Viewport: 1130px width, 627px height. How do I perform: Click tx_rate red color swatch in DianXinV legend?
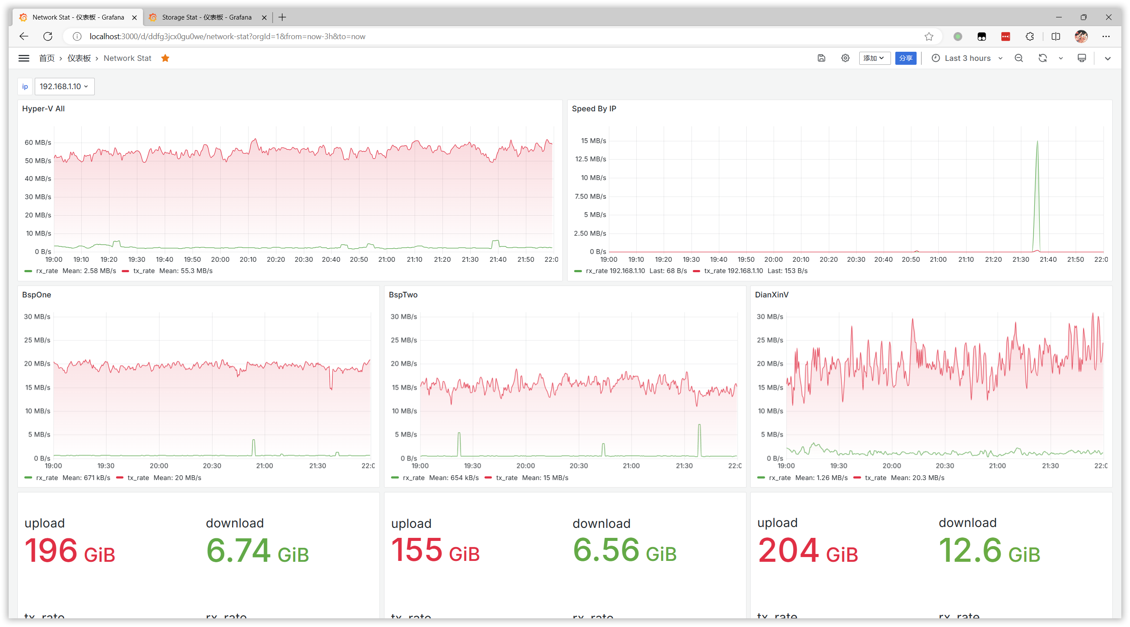(857, 478)
